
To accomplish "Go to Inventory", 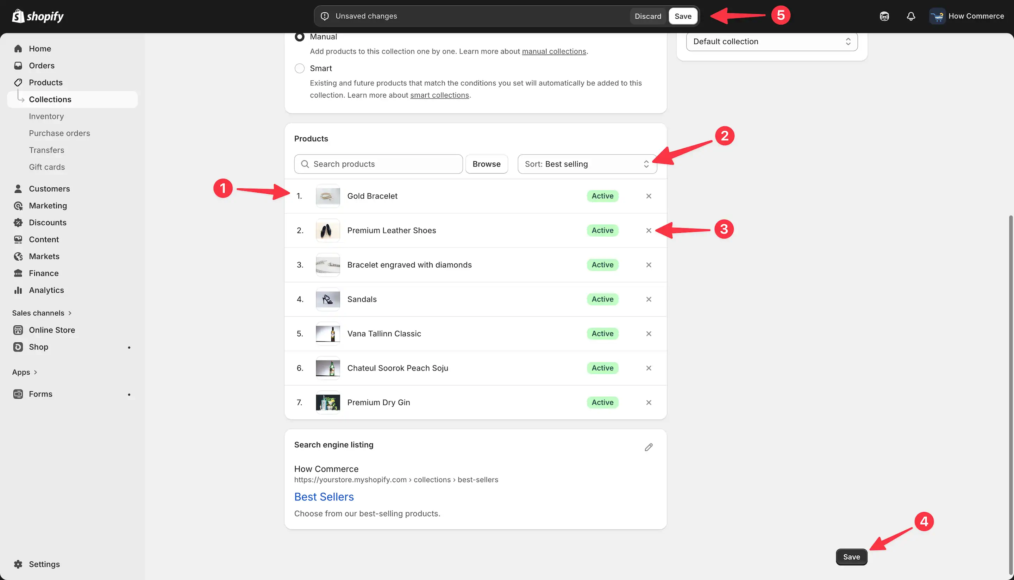I will (x=46, y=116).
